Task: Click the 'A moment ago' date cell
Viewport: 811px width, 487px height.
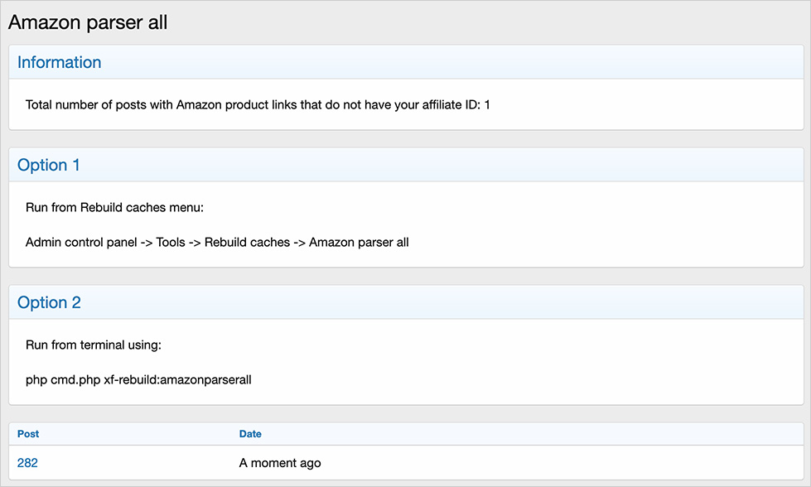Action: [x=280, y=463]
